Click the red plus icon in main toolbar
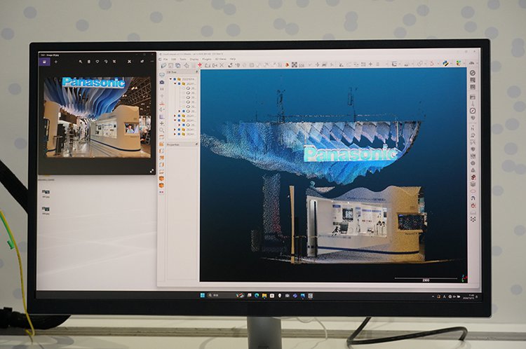 [x=200, y=64]
